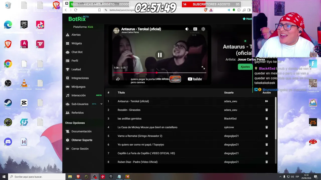The width and height of the screenshot is (321, 180).
Task: Click Obtener Soporte
Action: click(82, 140)
